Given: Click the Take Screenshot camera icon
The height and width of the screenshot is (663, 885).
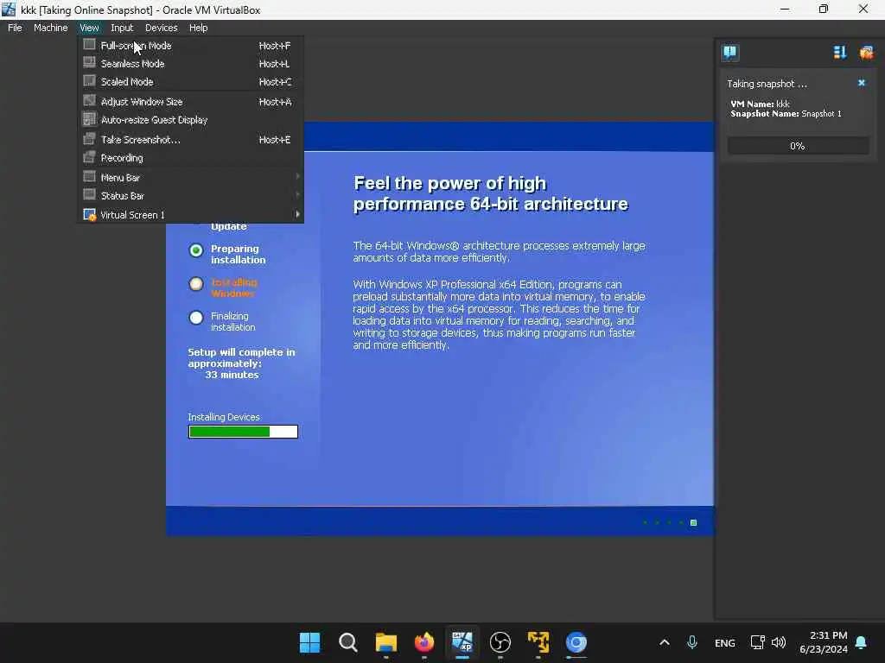Looking at the screenshot, I should point(89,139).
